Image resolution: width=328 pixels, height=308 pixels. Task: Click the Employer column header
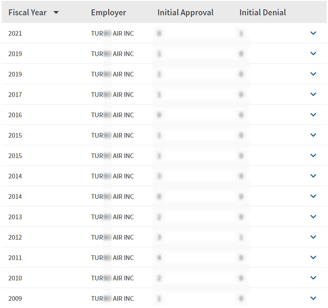pyautogui.click(x=109, y=13)
